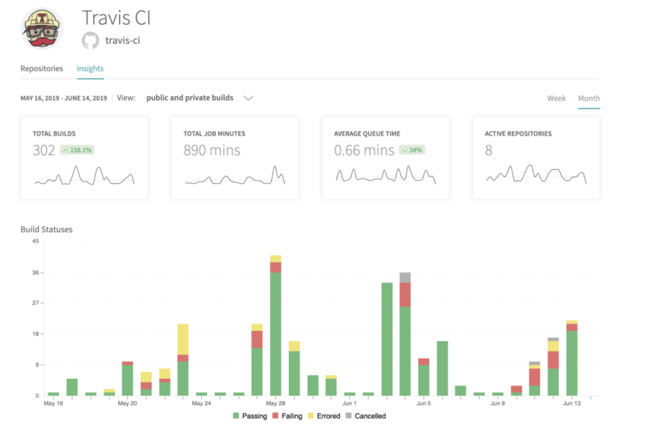Click the red Failing legend swatch
This screenshot has height=433, width=649.
coord(275,415)
